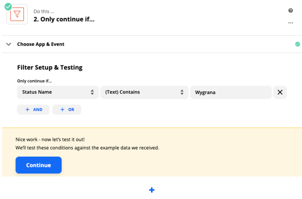Image resolution: width=302 pixels, height=199 pixels.
Task: Click the orange filter funnel icon
Action: coord(17,14)
